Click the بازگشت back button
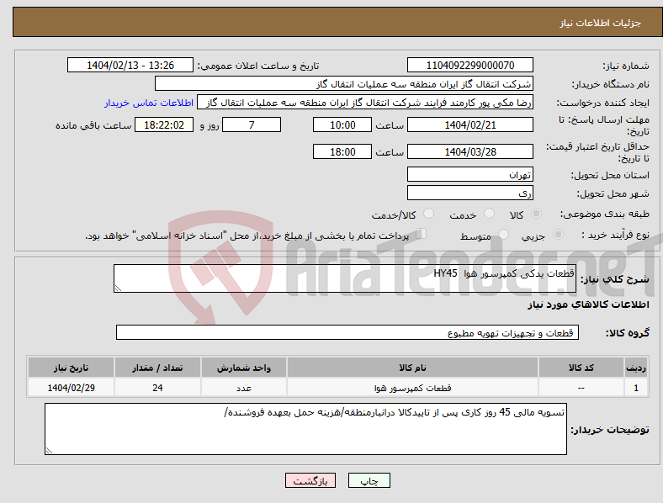 [x=310, y=480]
